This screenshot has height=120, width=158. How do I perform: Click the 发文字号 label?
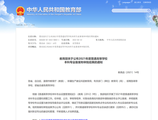[32, 43]
